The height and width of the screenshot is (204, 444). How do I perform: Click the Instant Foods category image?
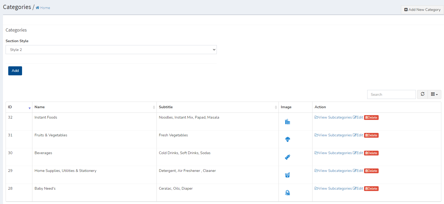[x=287, y=122]
